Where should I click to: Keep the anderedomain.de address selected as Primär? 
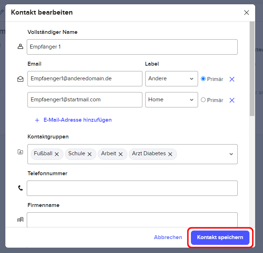point(203,79)
